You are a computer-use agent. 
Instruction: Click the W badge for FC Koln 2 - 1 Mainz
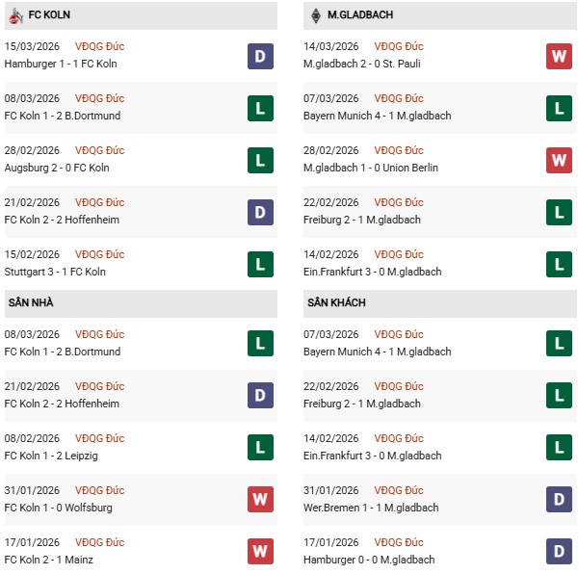(261, 552)
